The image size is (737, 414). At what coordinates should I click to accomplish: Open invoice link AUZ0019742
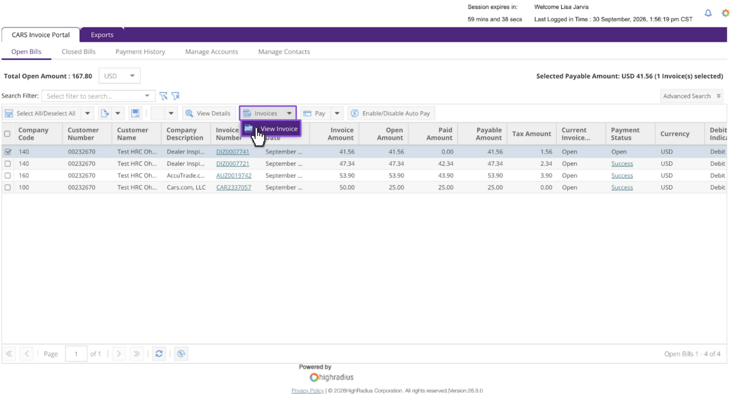234,175
